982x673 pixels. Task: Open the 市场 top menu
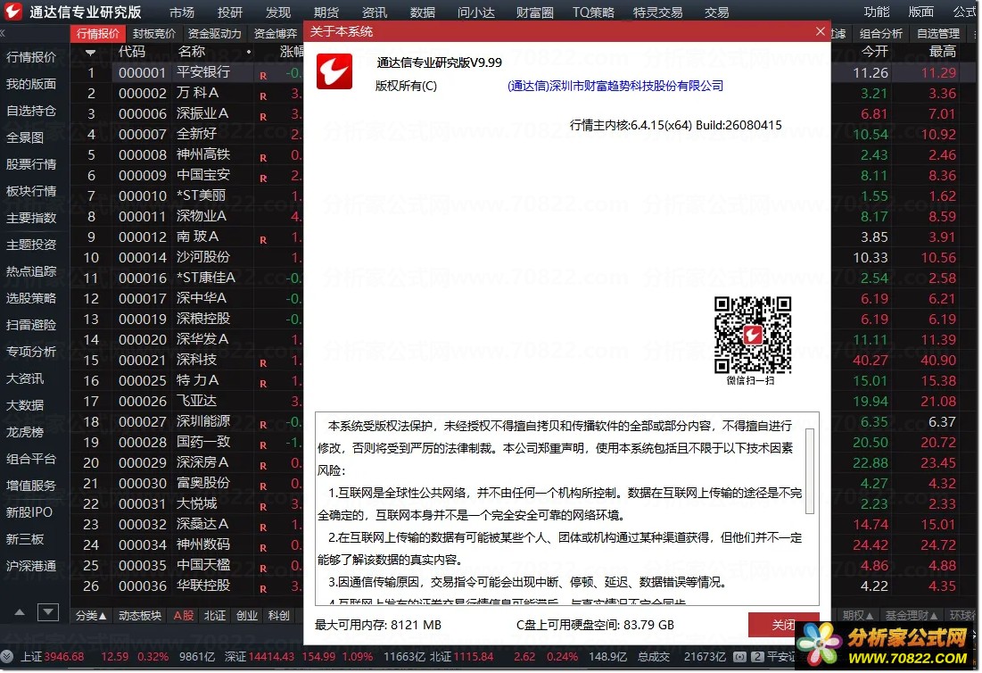coord(182,12)
